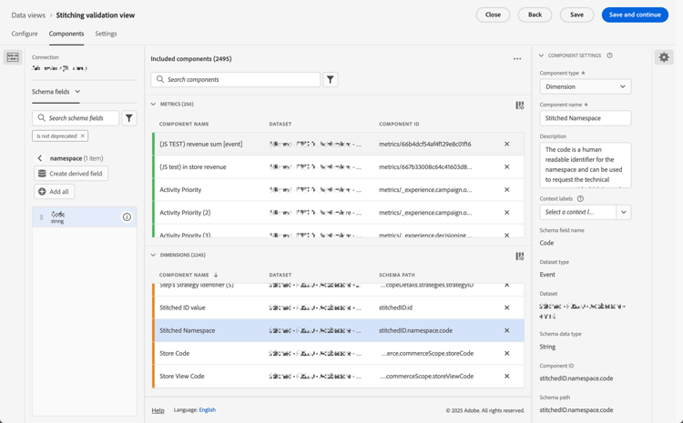Click the Save and continue button
This screenshot has width=683, height=423.
coord(635,15)
